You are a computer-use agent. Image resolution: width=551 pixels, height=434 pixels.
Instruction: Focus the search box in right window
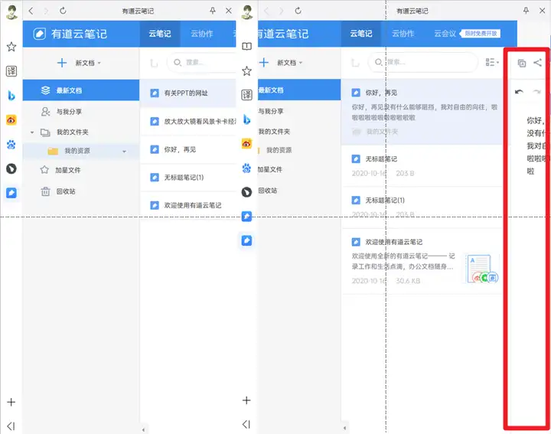click(423, 63)
